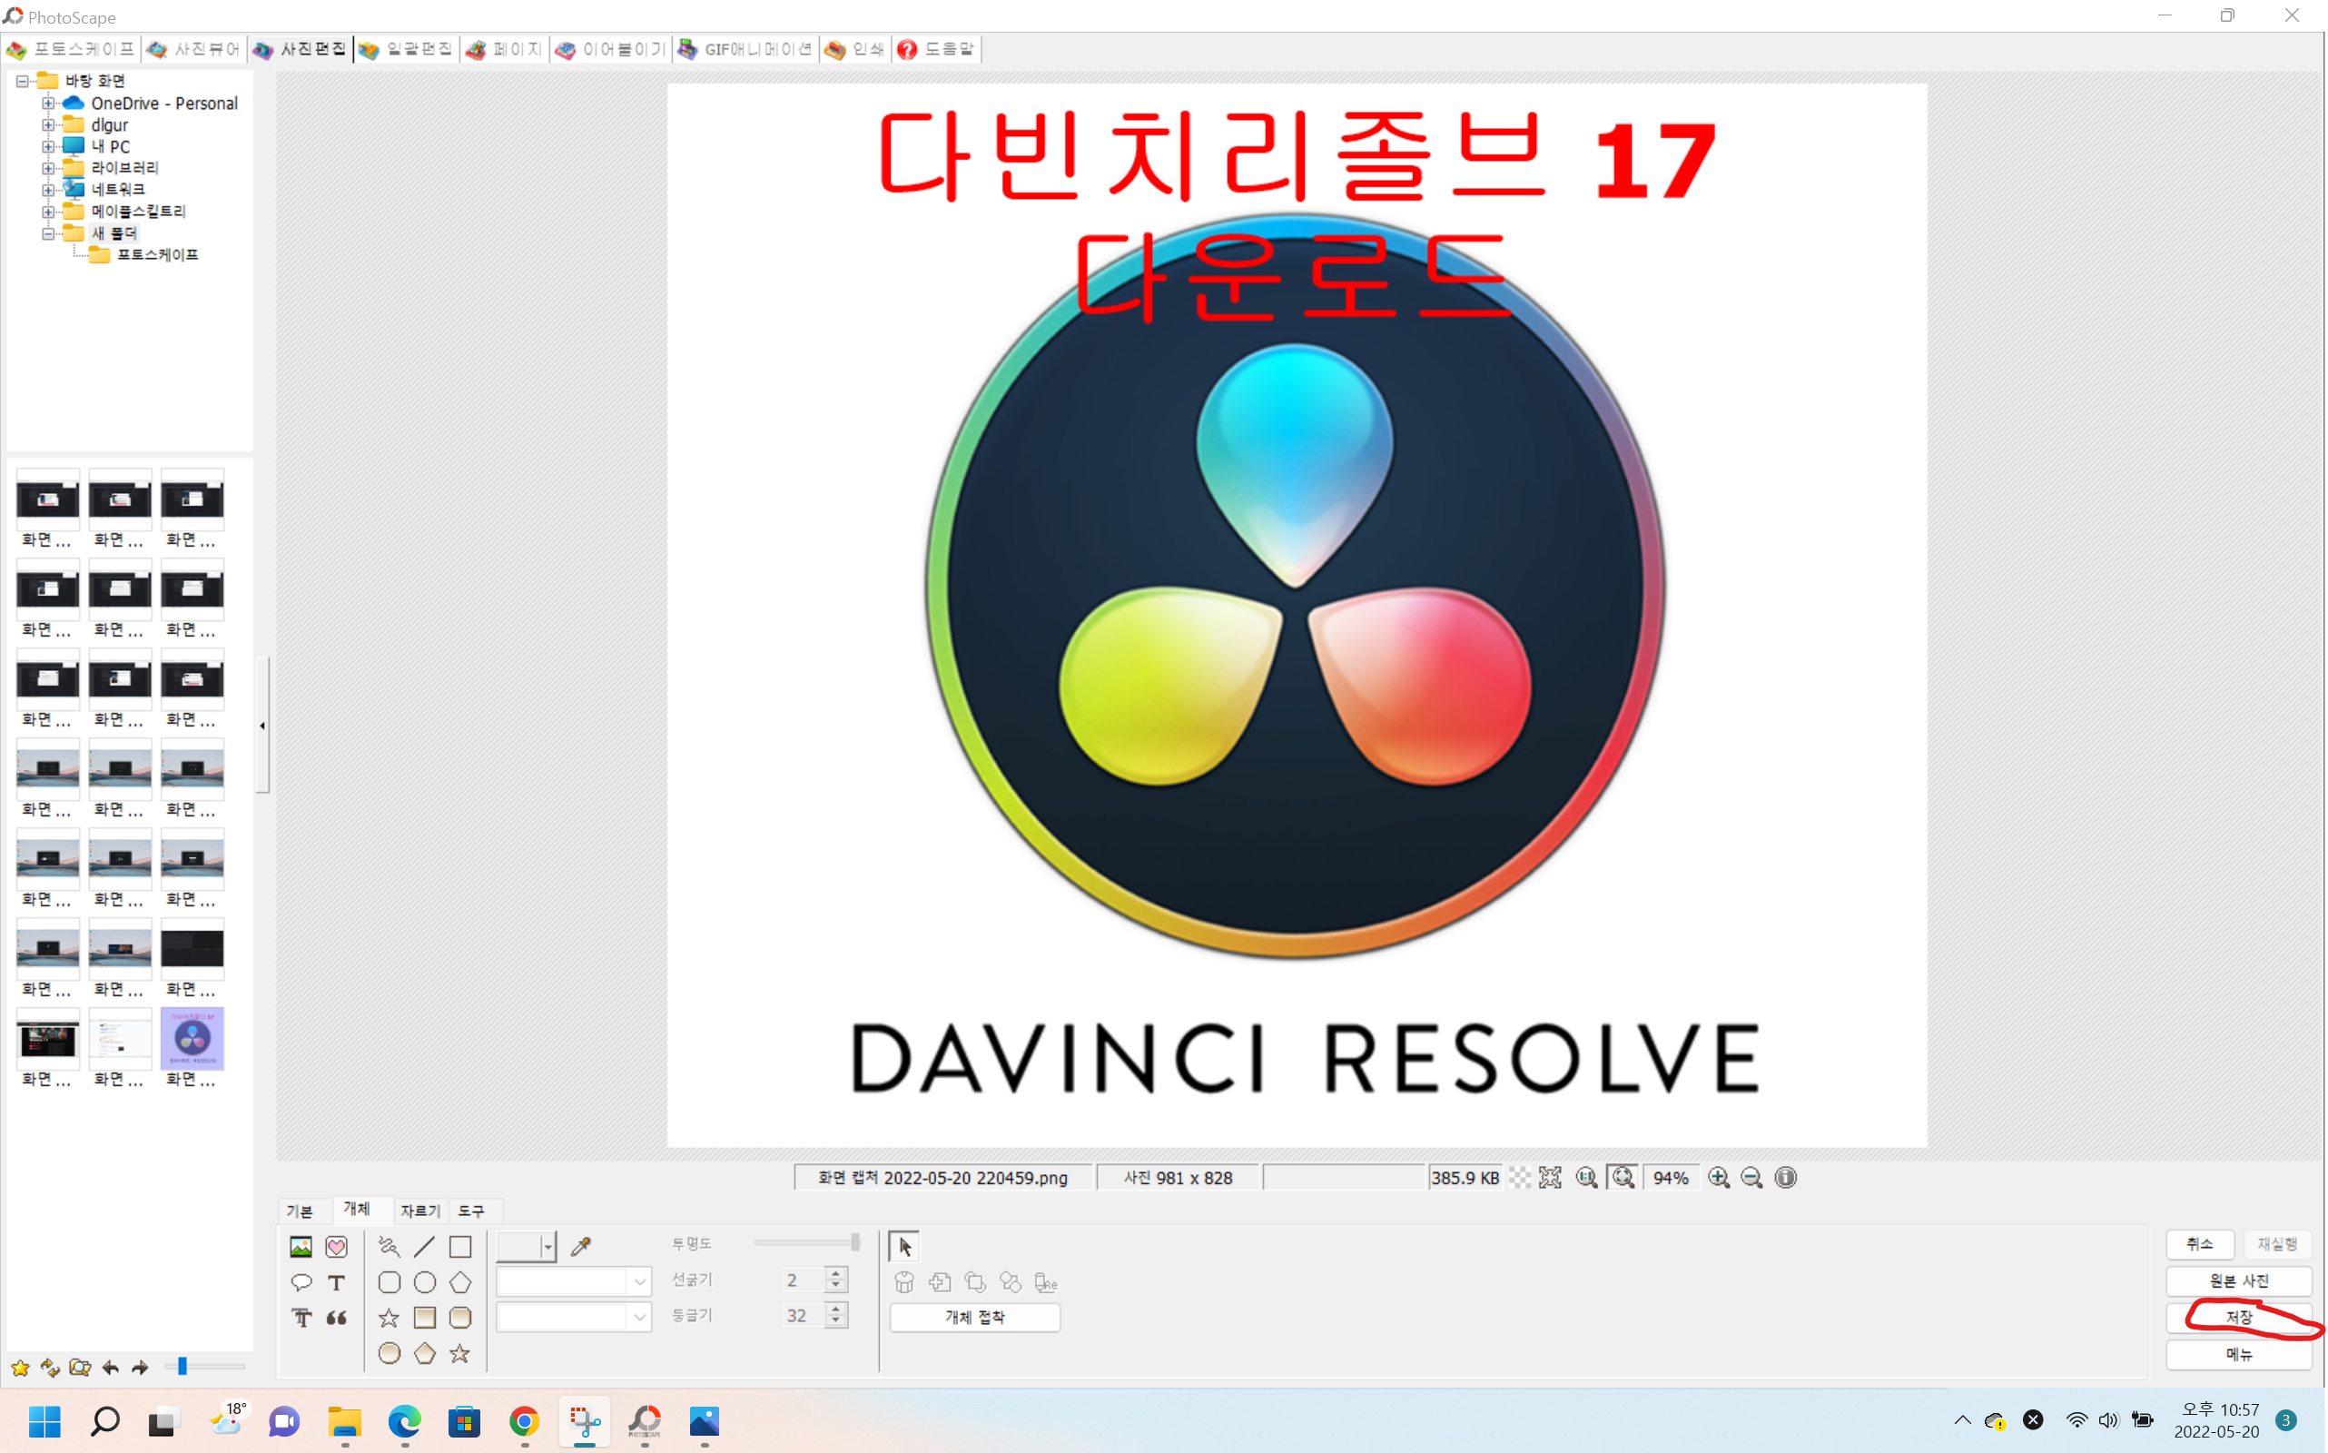
Task: Open the 메뉴 button
Action: pos(2239,1354)
